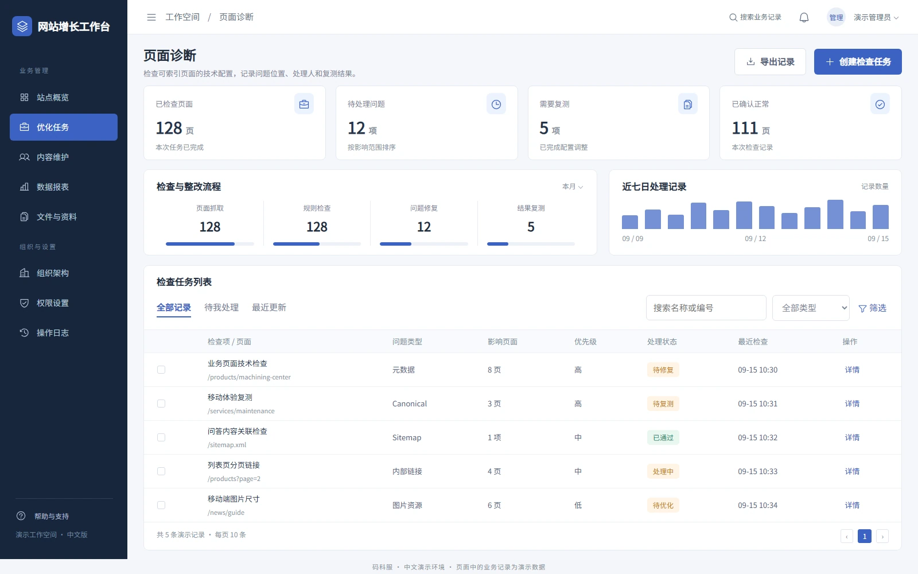
Task: Click the 操作日志 history icon
Action: [x=24, y=333]
